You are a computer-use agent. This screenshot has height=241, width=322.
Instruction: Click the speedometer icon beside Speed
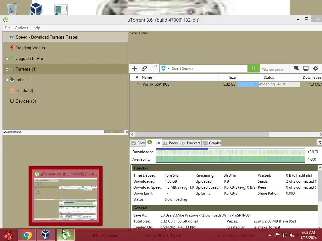(x=12, y=37)
